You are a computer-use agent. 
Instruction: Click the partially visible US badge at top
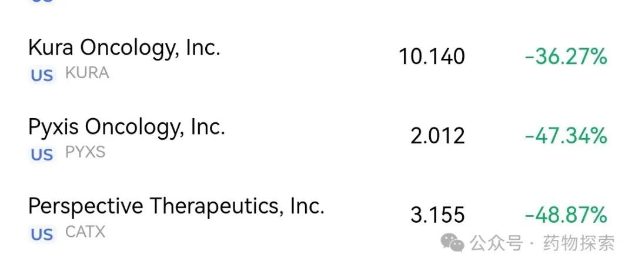point(42,1)
